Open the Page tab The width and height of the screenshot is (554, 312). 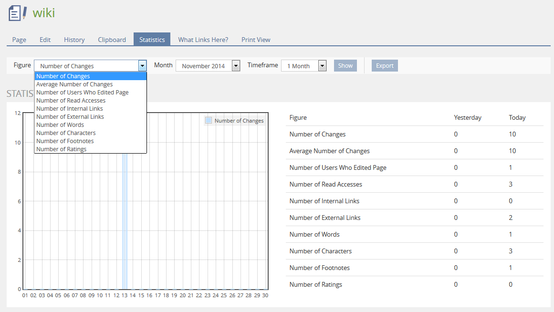pos(19,40)
